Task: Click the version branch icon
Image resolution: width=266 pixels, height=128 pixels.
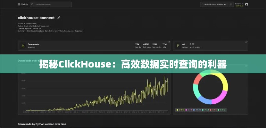Action: coord(178,45)
